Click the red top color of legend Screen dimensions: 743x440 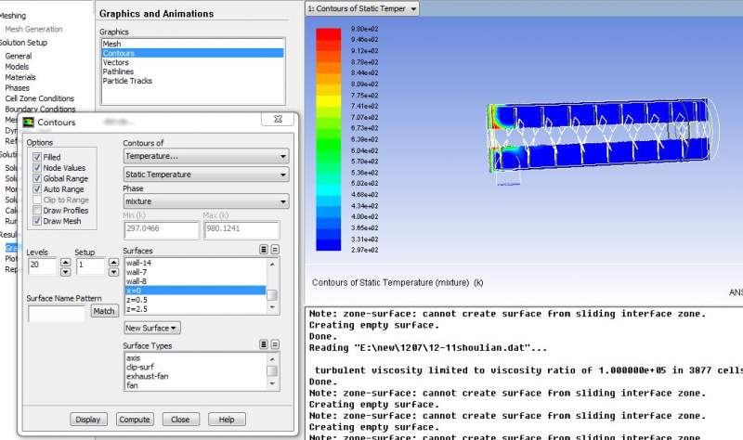329,33
